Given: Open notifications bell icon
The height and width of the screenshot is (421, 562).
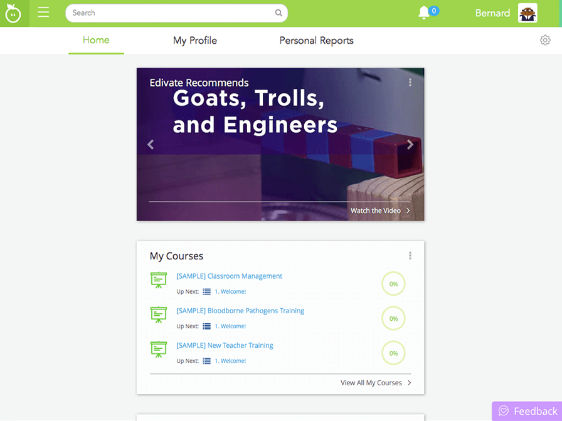Looking at the screenshot, I should pyautogui.click(x=423, y=13).
